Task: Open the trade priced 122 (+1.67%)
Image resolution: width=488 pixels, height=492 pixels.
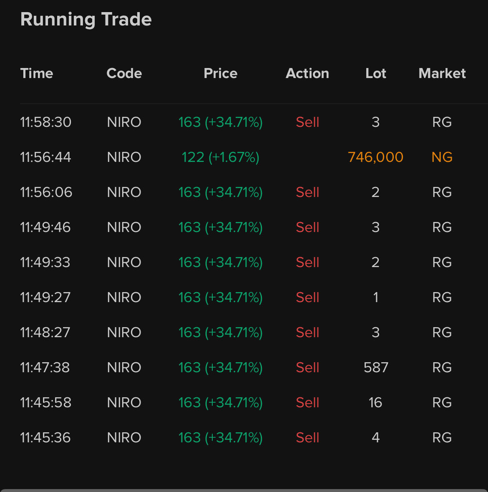Action: click(x=220, y=157)
